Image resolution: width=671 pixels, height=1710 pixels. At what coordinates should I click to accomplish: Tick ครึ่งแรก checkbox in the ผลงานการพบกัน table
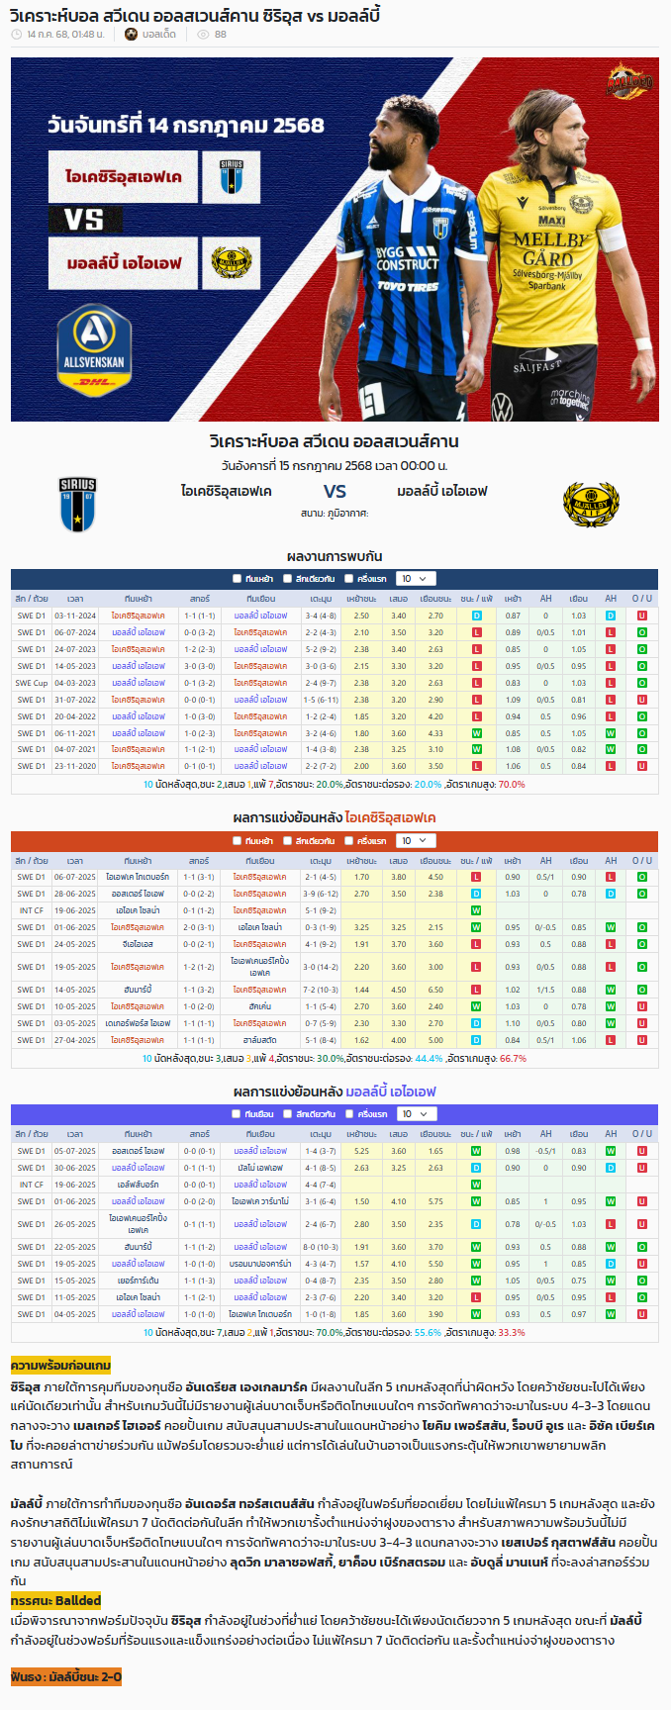(349, 579)
